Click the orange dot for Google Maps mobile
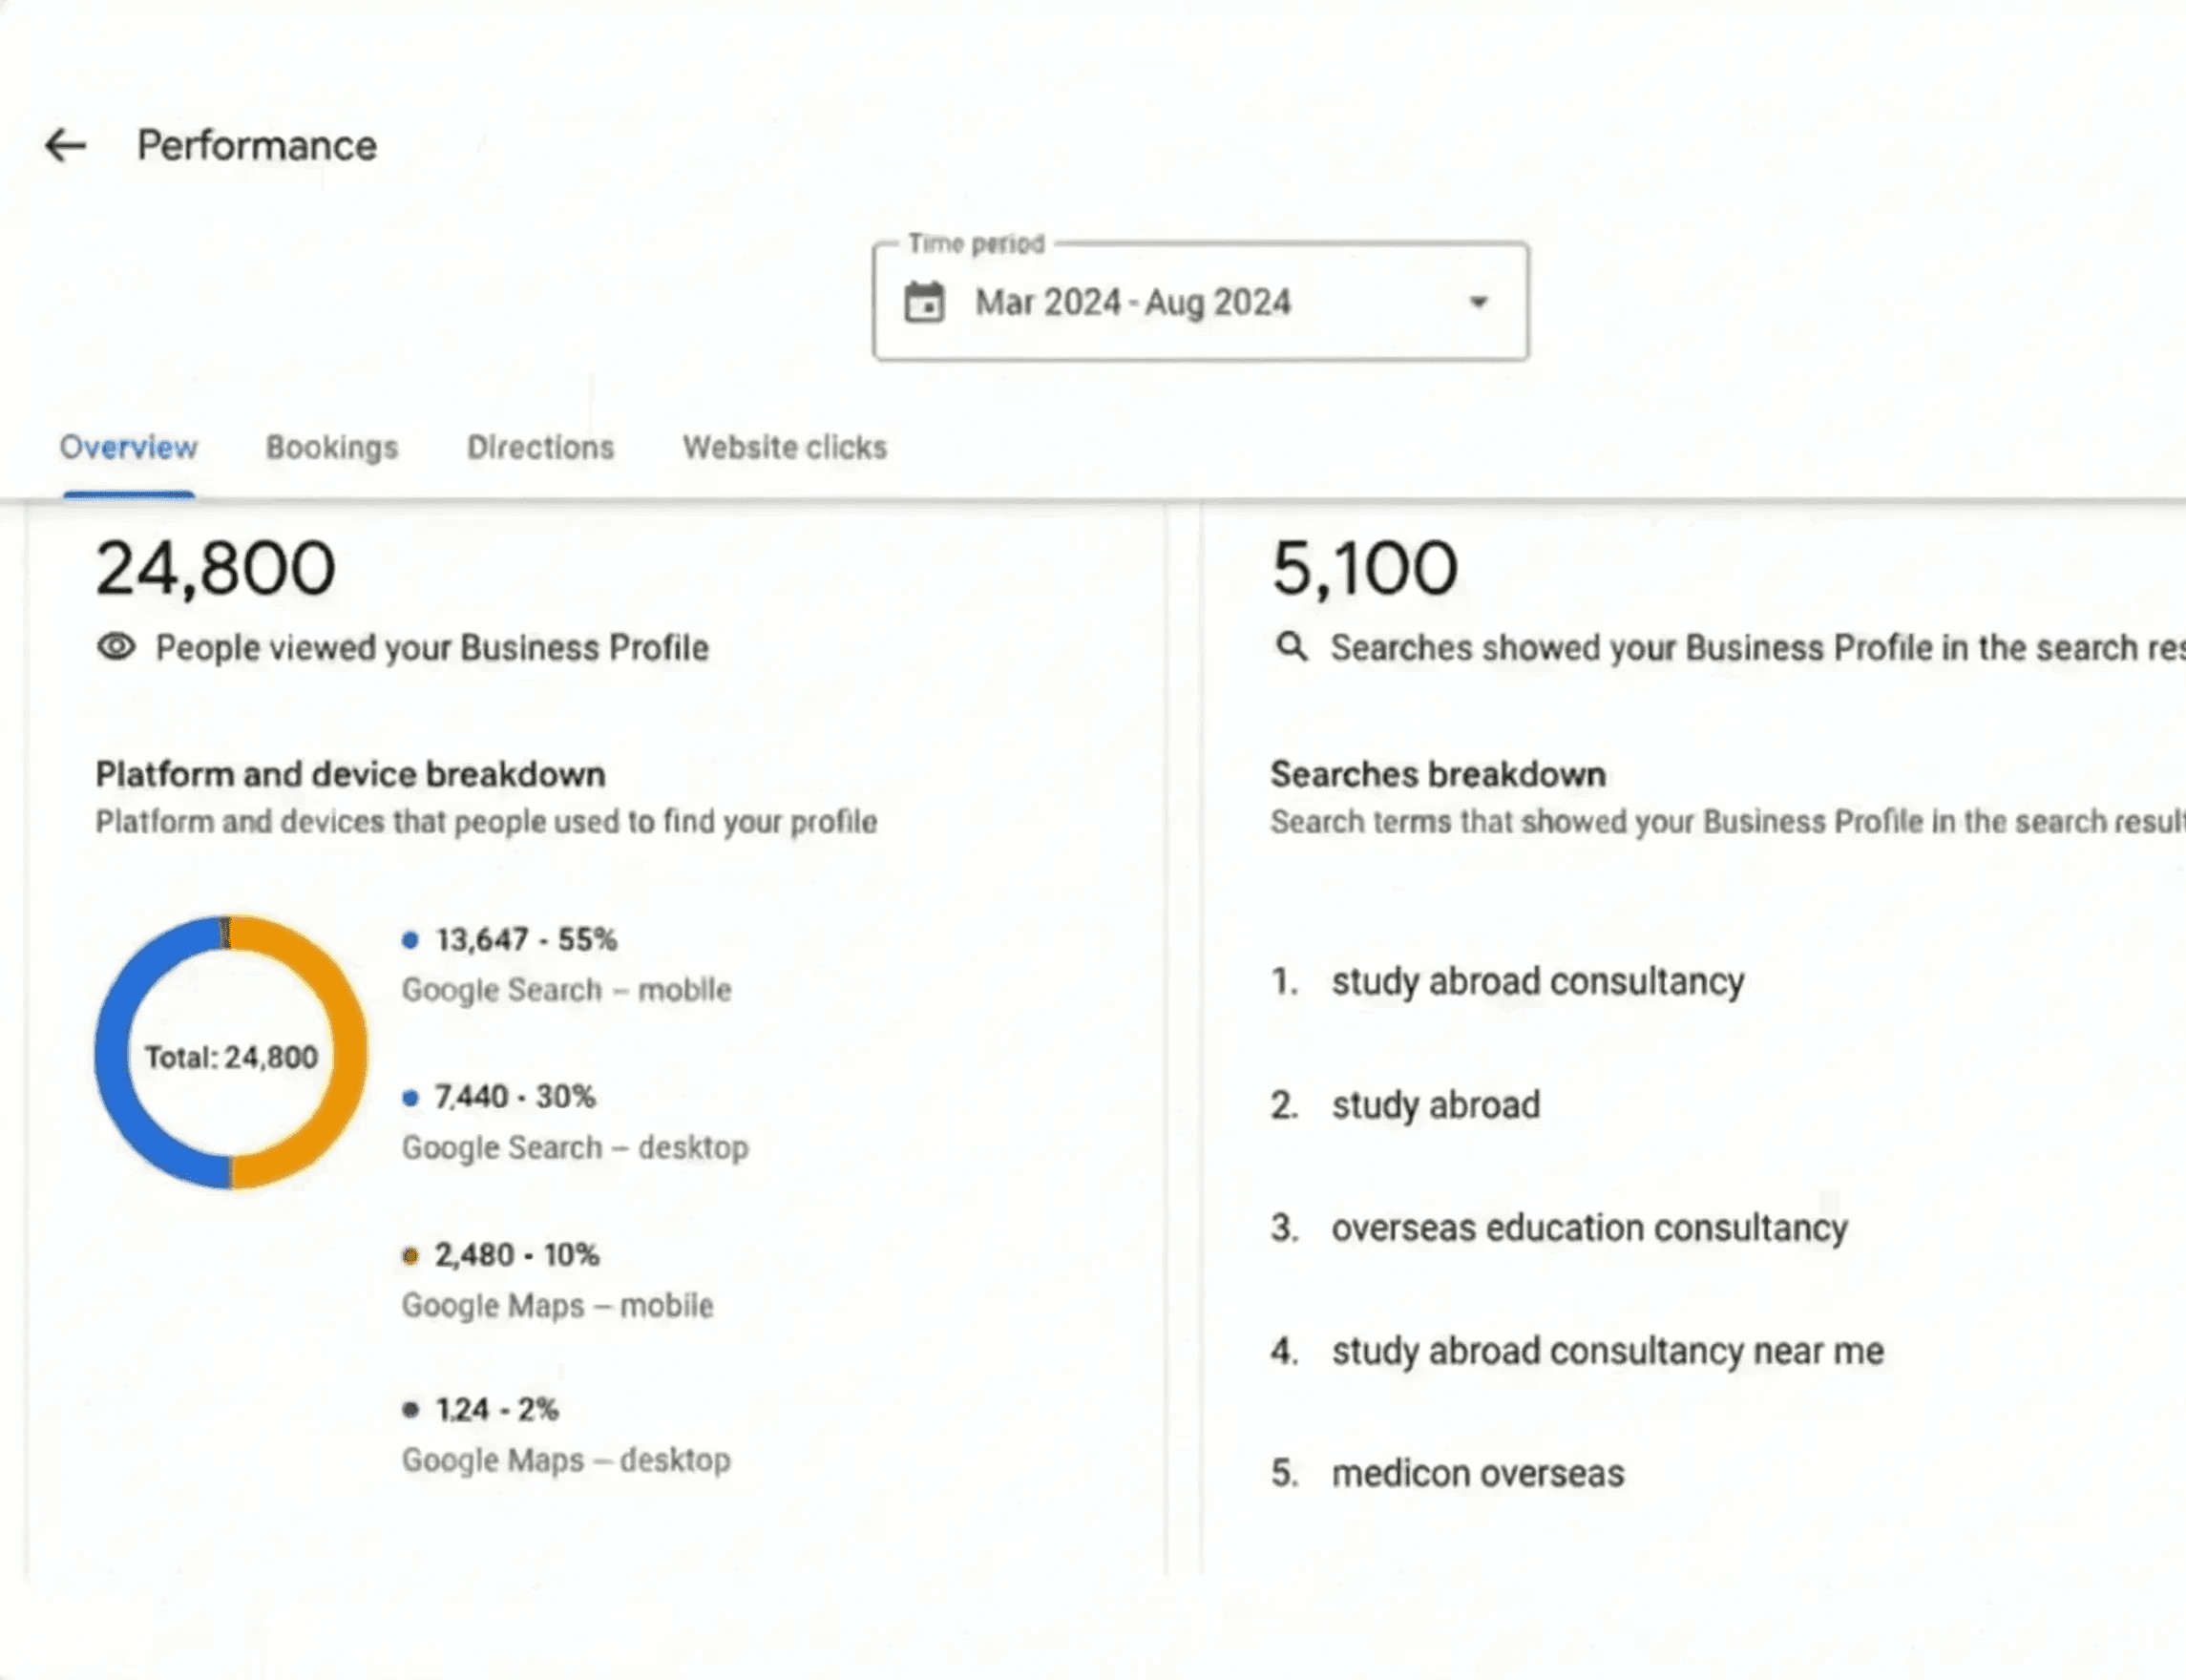The width and height of the screenshot is (2186, 1680). 410,1256
